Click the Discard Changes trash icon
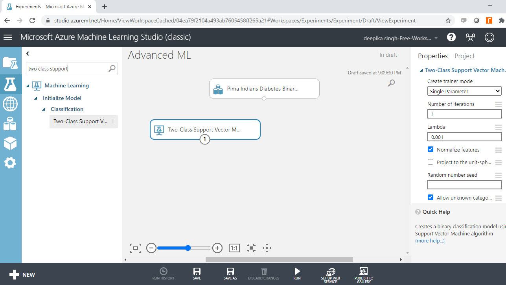The height and width of the screenshot is (285, 506). 264,274
